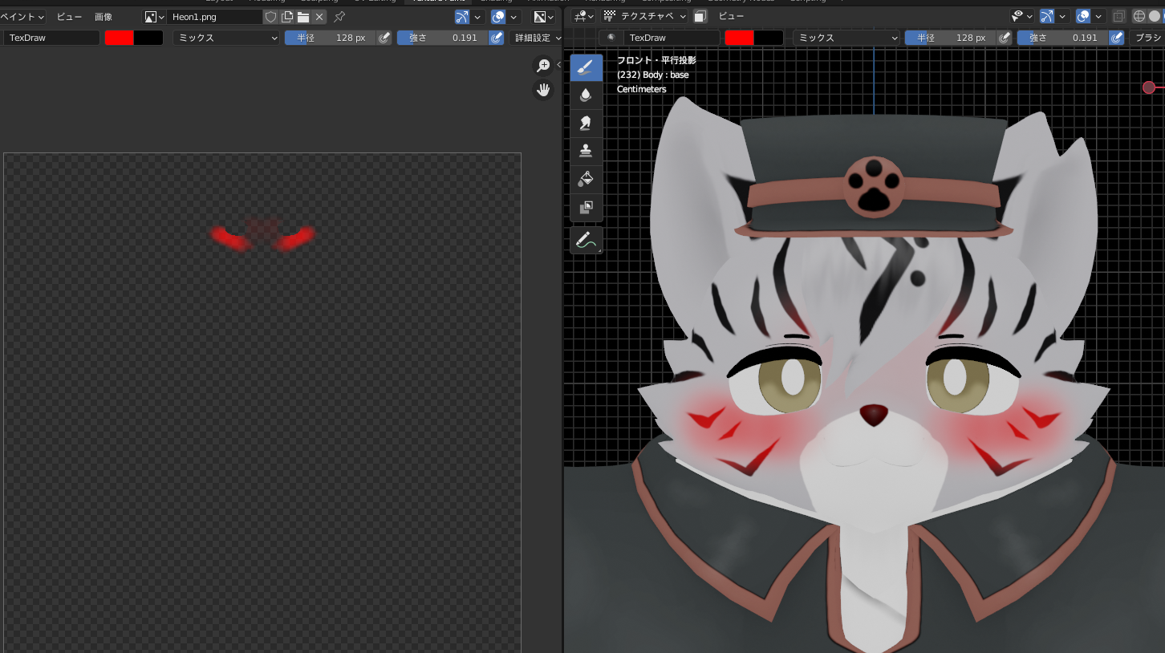1165x653 pixels.
Task: Select the Fill bucket tool
Action: click(x=586, y=180)
